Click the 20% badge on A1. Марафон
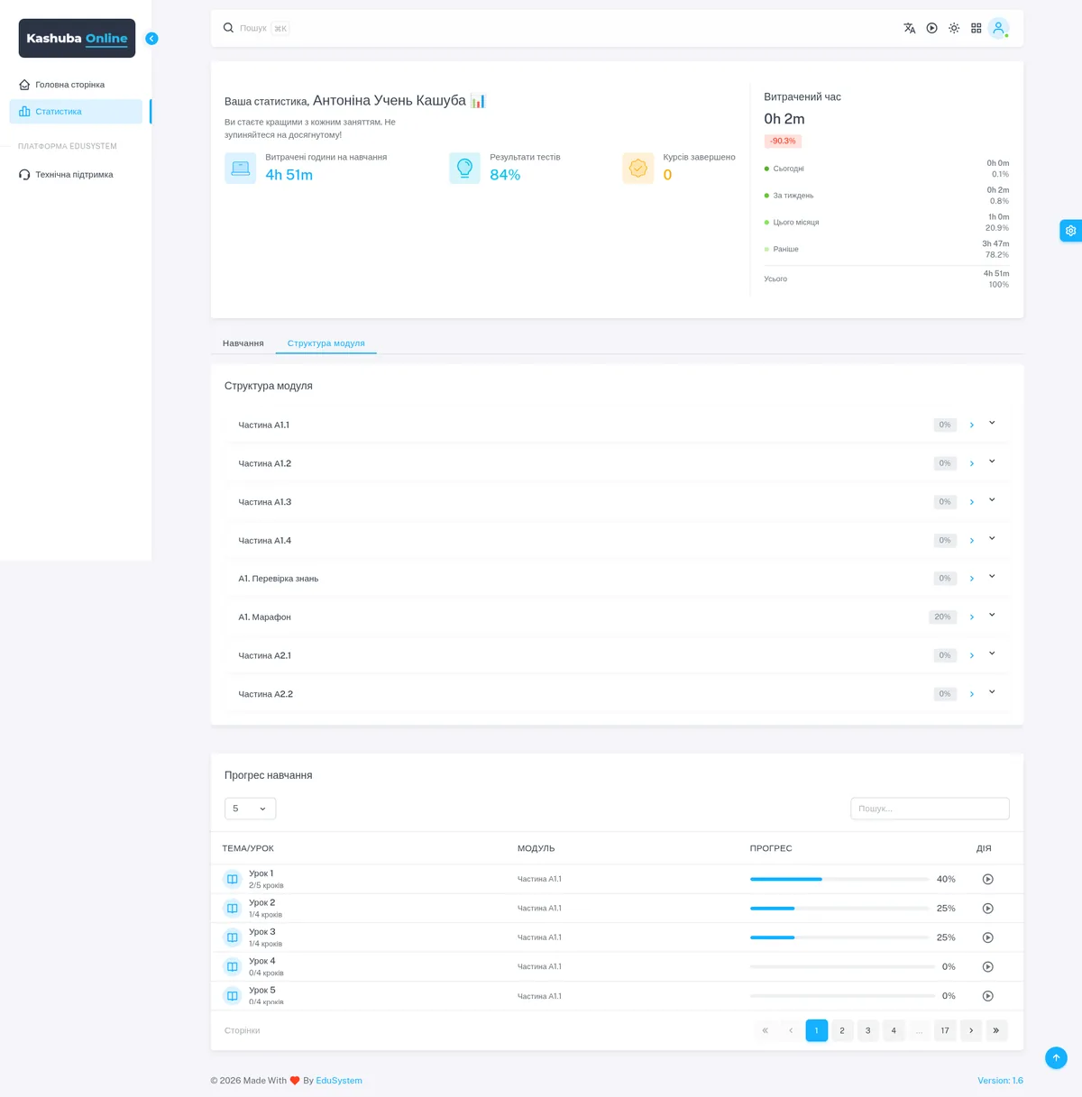The height and width of the screenshot is (1097, 1082). (x=942, y=617)
